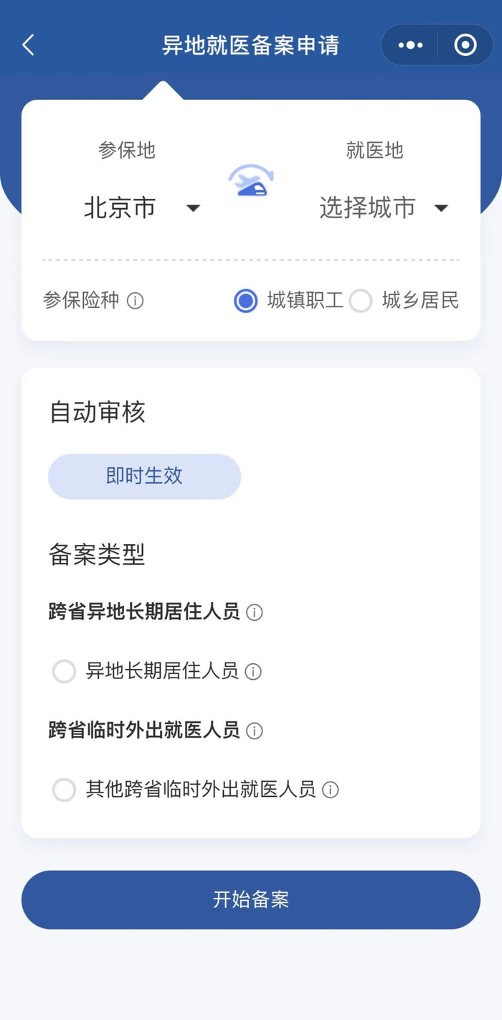Choose the 异地长期居住人员 radio option
This screenshot has width=502, height=1020.
tap(64, 672)
